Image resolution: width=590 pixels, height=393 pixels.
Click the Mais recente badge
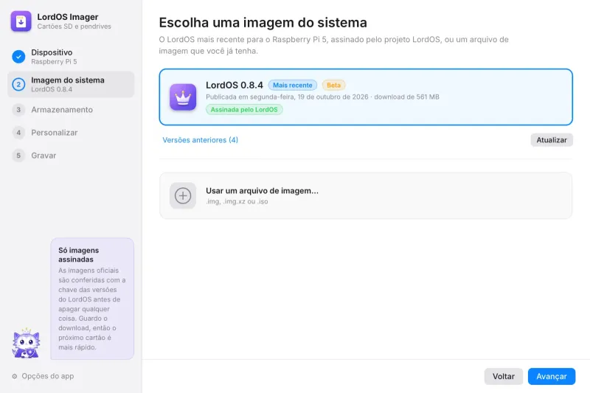pos(292,85)
